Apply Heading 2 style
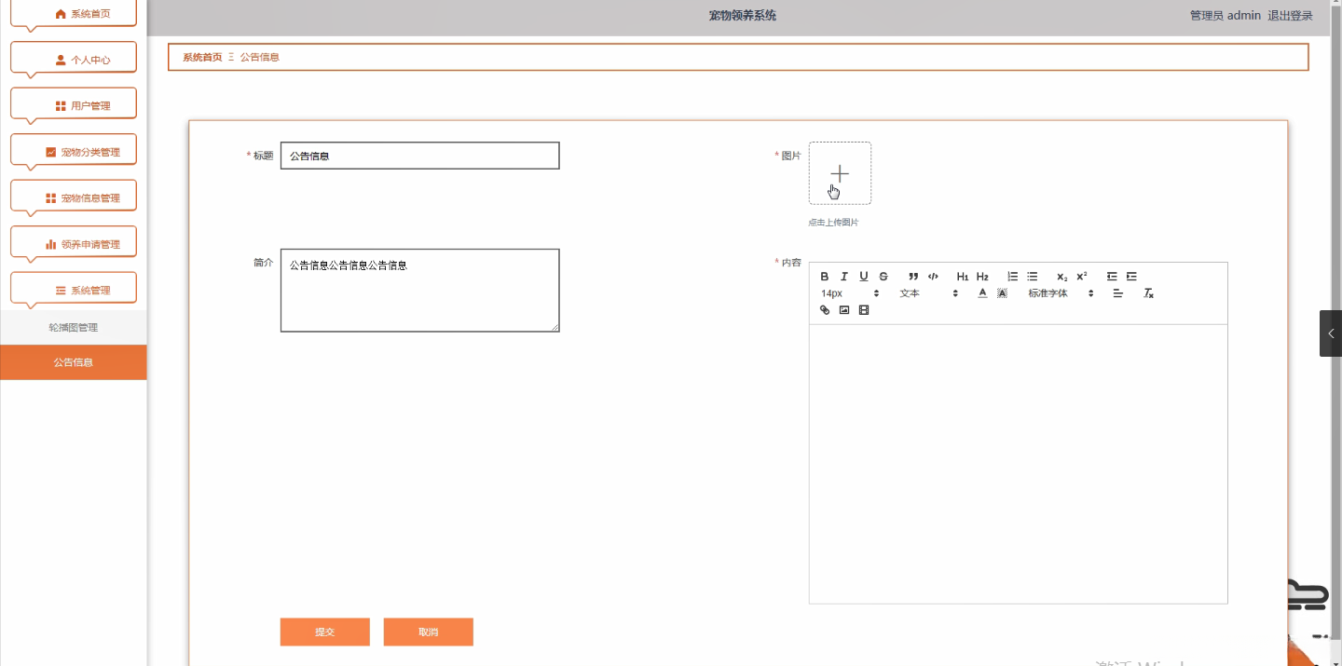Screen dimensions: 1342x666 pos(982,277)
